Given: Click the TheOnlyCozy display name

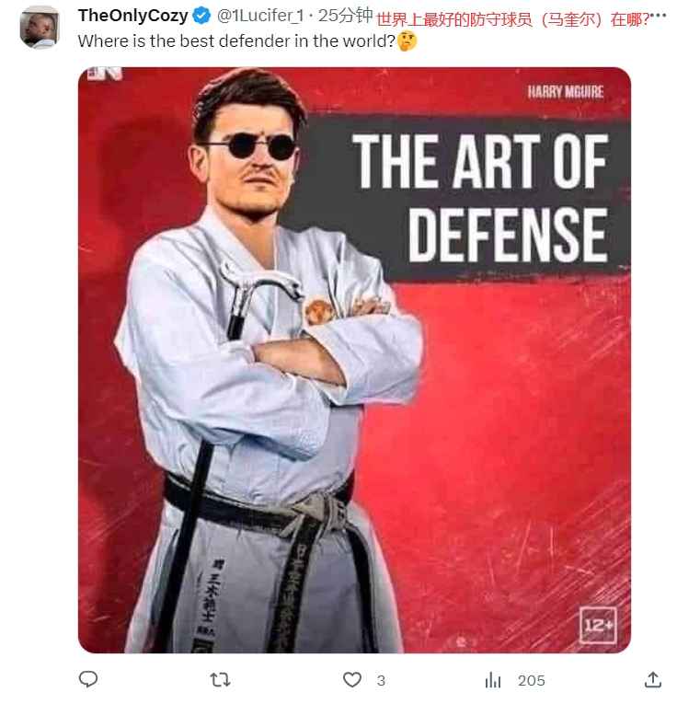Looking at the screenshot, I should point(132,16).
